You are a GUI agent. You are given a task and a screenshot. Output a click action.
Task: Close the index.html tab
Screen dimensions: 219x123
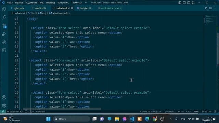tap(72, 8)
